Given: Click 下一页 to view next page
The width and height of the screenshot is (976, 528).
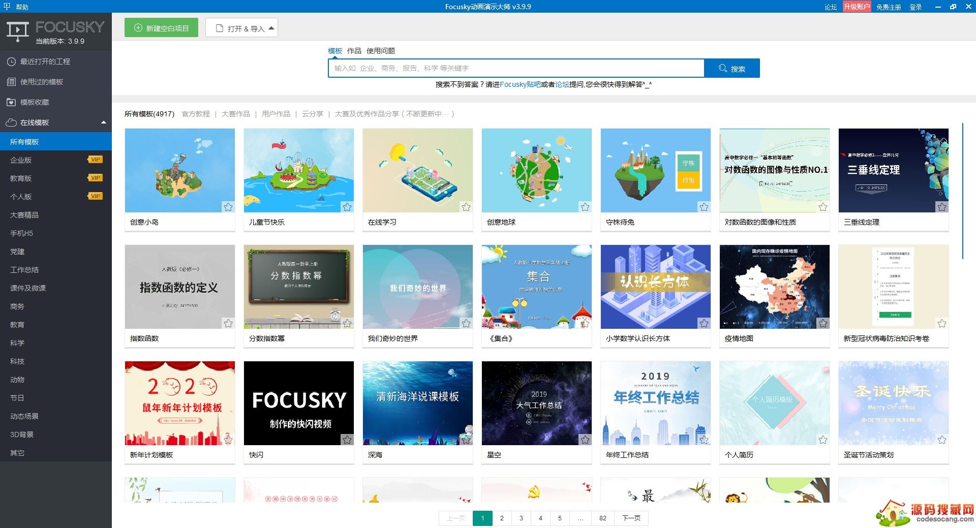Looking at the screenshot, I should coord(631,518).
